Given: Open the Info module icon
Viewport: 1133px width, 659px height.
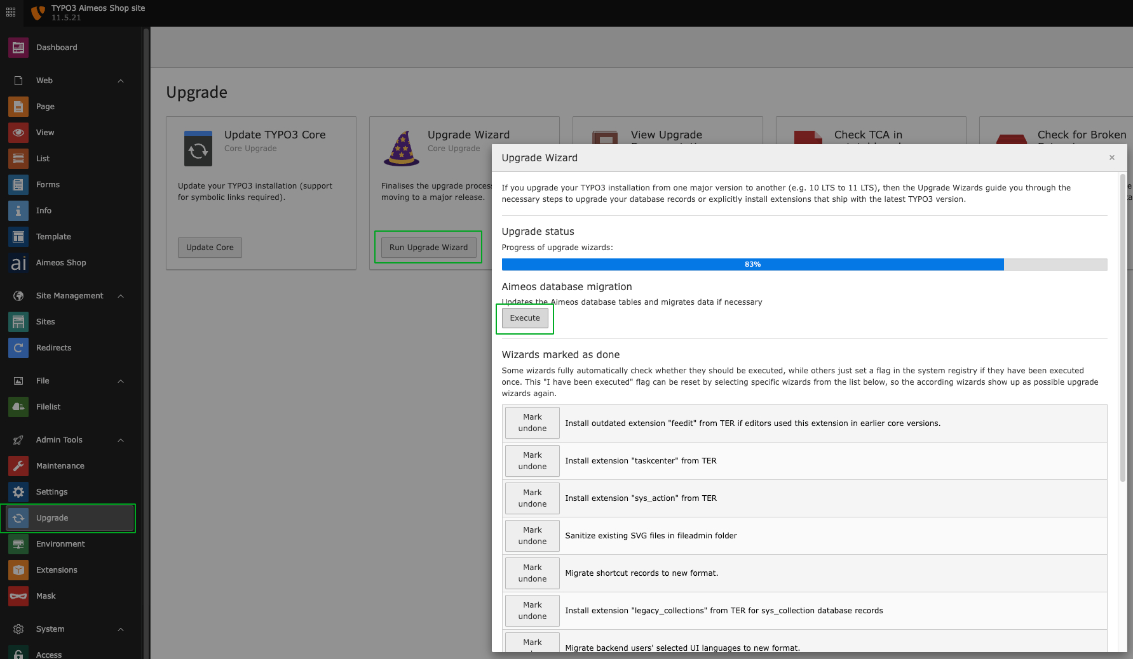Looking at the screenshot, I should [18, 211].
